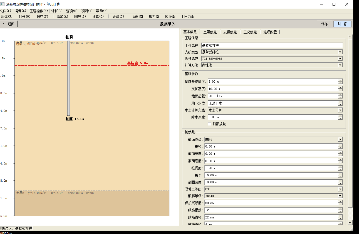
Task: Click the scrollbar up arrow in settings panel
Action: point(350,37)
